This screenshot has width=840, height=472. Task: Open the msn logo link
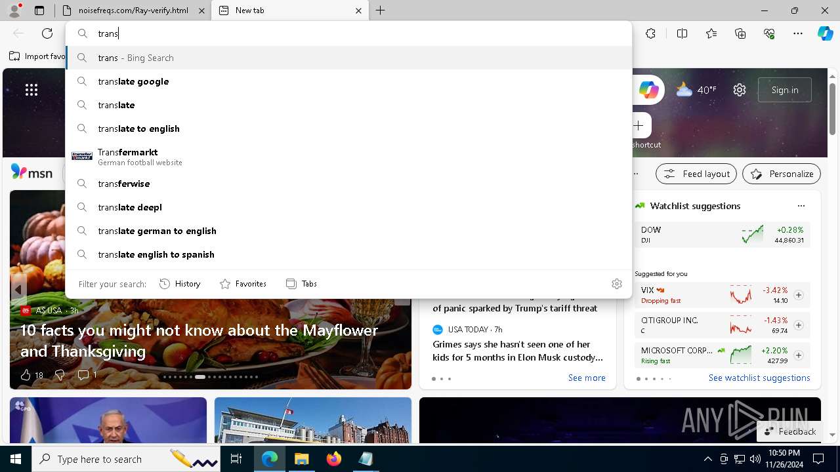pyautogui.click(x=31, y=172)
